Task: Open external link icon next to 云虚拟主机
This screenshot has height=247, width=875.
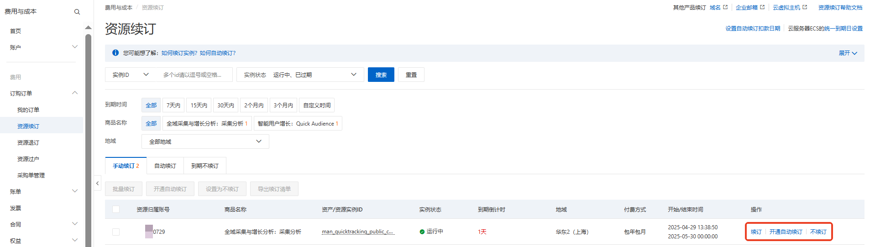Action: [x=805, y=7]
